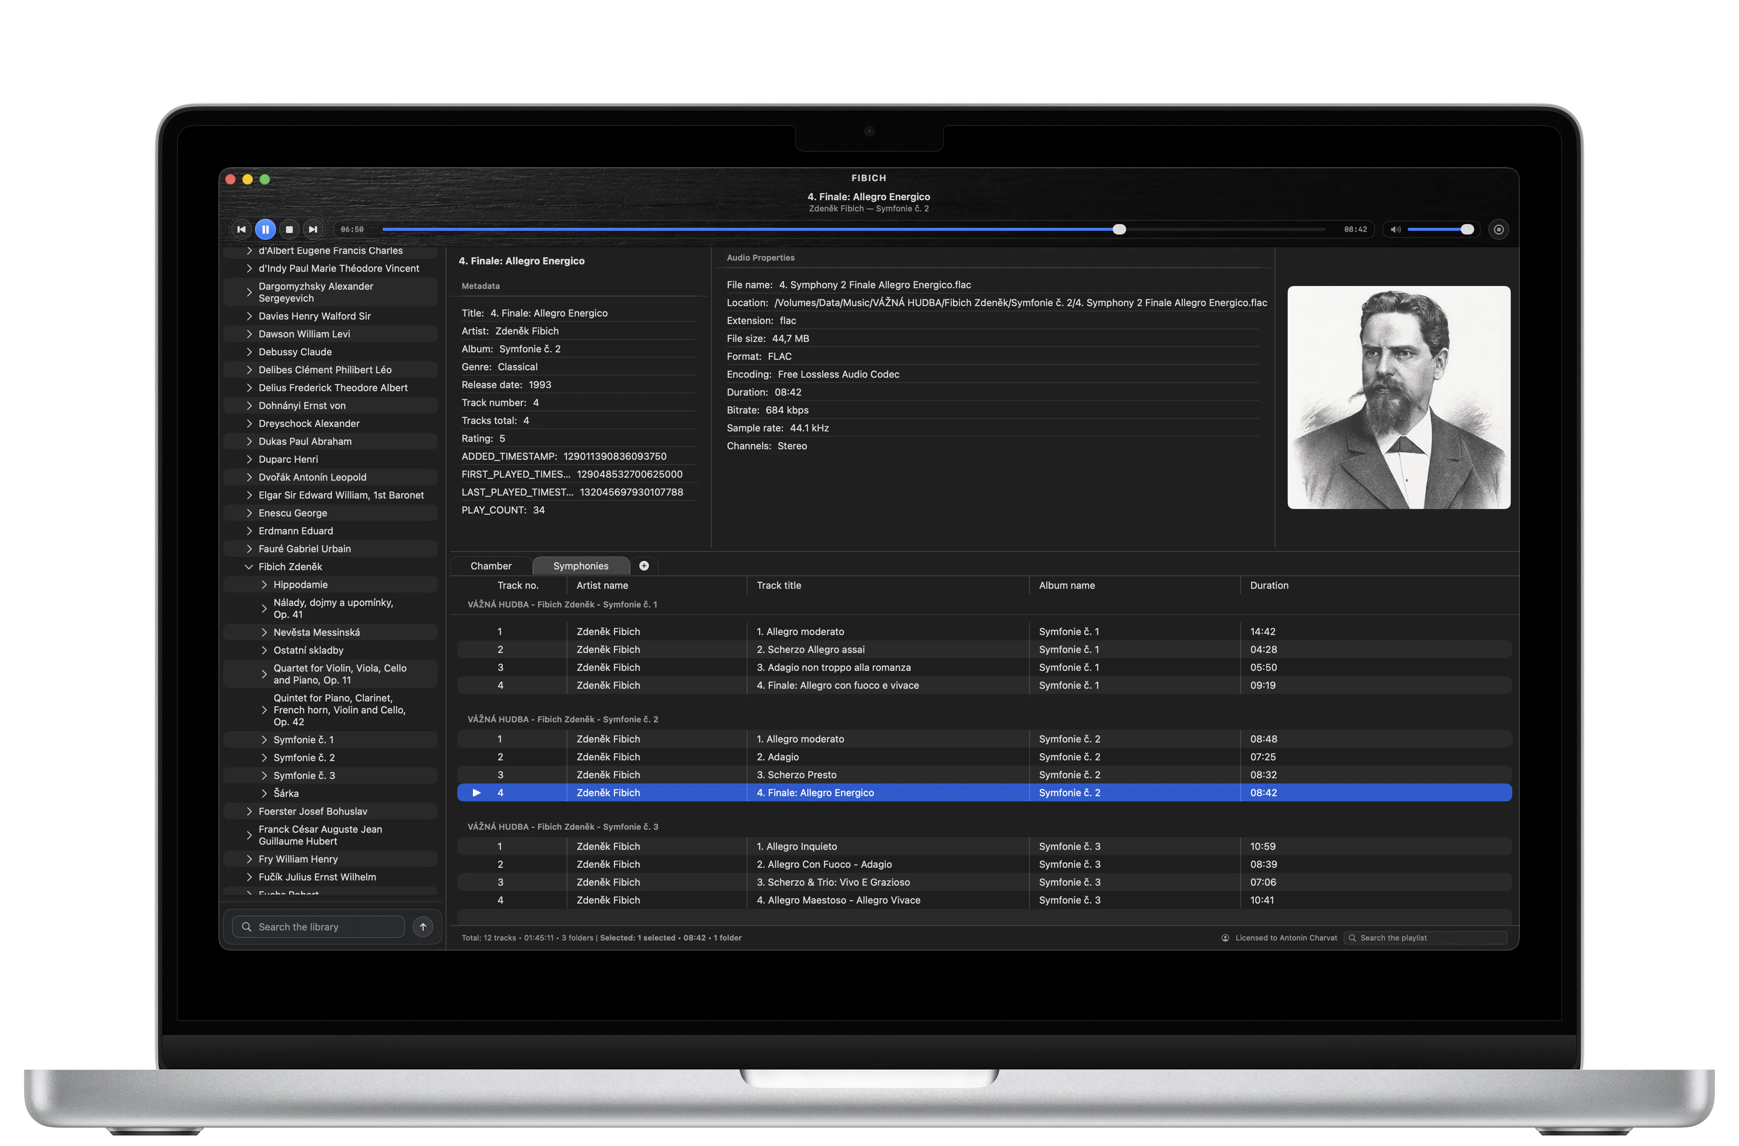Sort by the Duration column header
The width and height of the screenshot is (1739, 1146).
[1269, 585]
